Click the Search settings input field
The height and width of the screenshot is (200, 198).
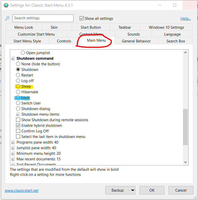(43, 18)
